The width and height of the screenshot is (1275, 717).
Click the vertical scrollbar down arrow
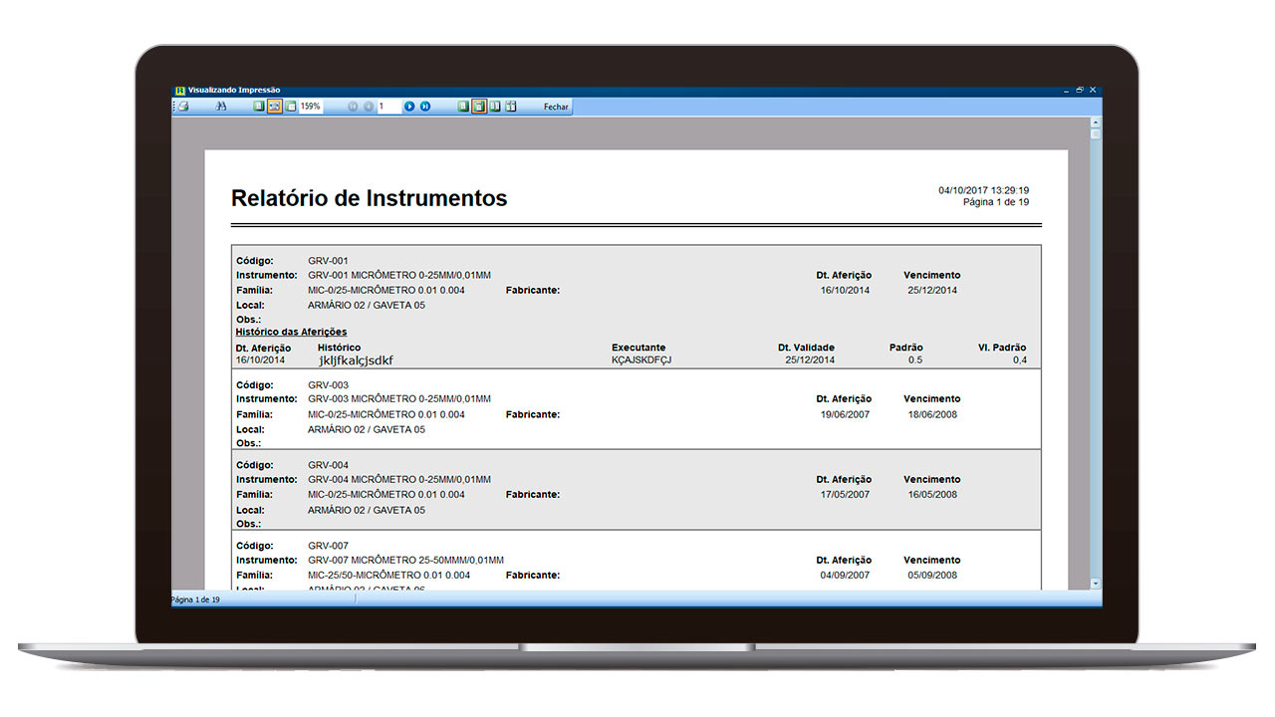[1096, 584]
